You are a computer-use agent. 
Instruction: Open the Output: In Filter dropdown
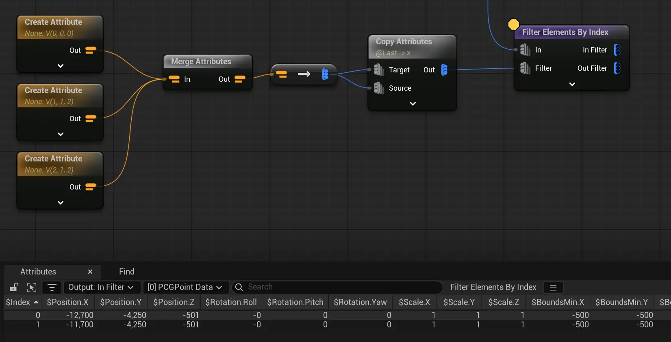[101, 287]
